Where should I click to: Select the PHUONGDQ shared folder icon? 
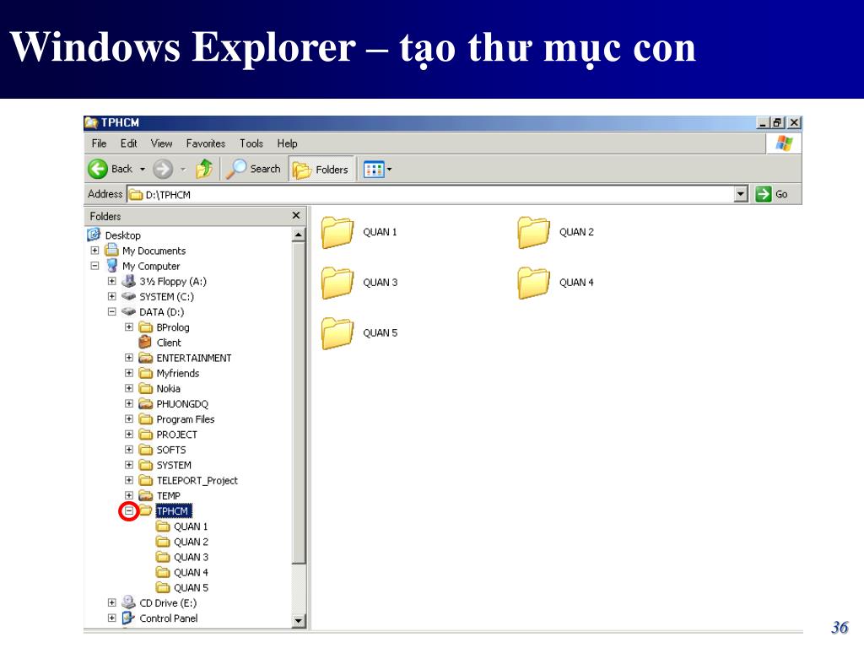[145, 404]
